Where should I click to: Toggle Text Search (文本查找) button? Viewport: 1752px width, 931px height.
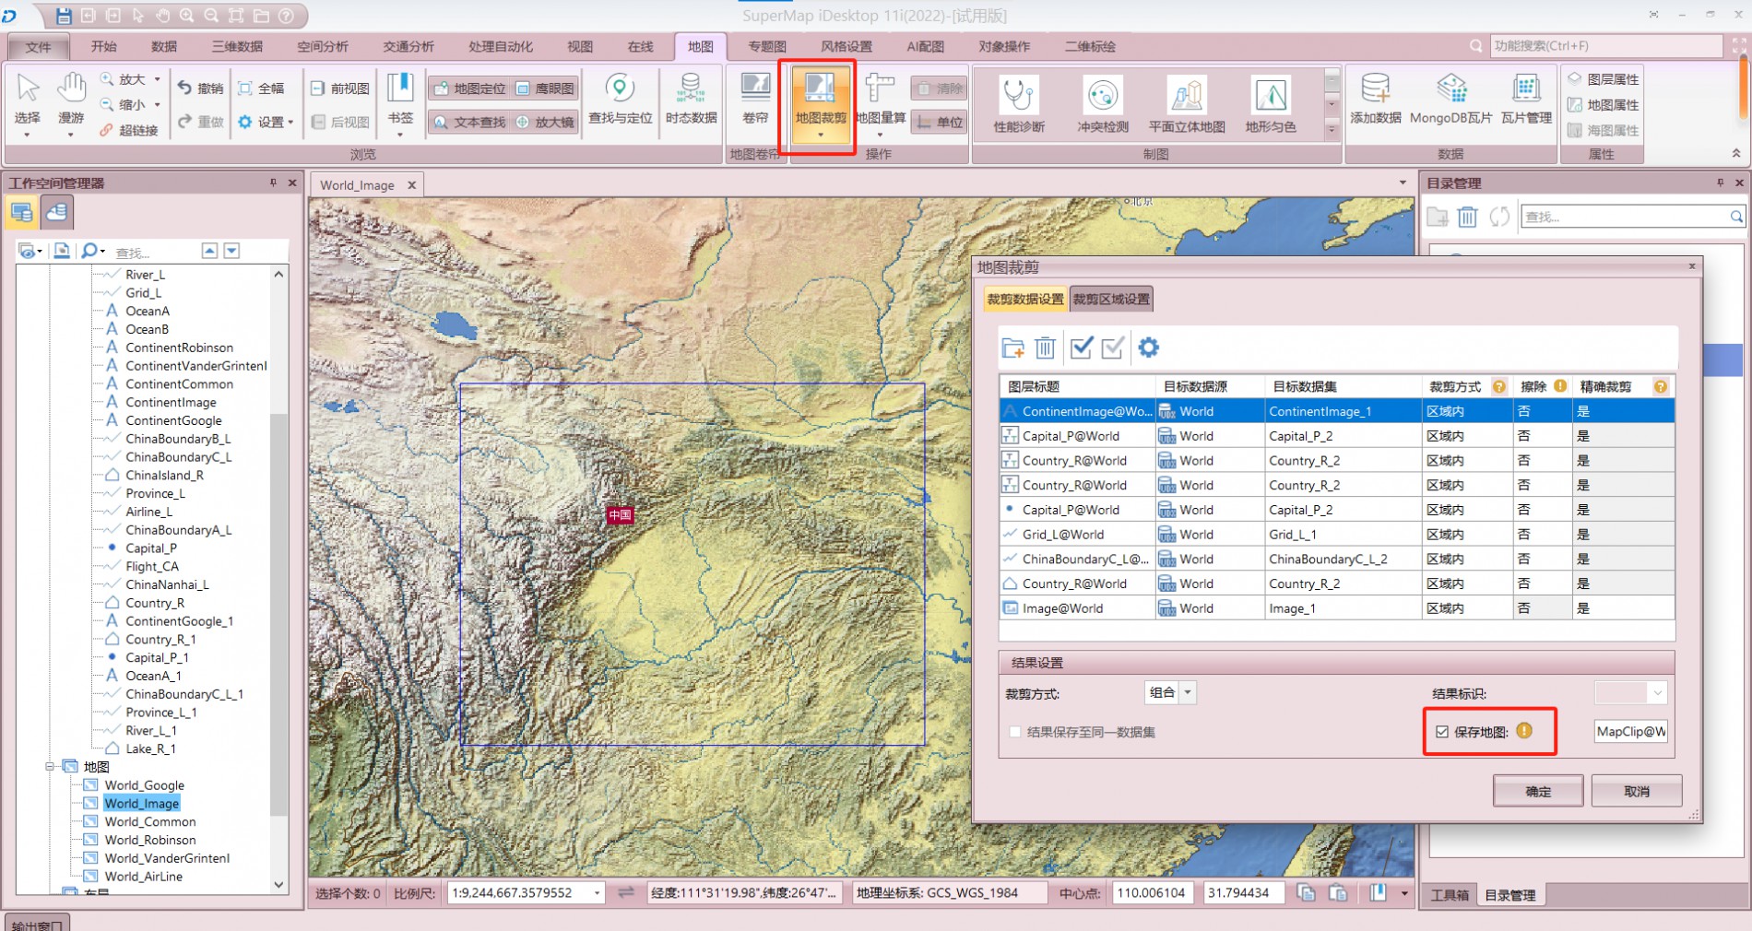pyautogui.click(x=469, y=122)
